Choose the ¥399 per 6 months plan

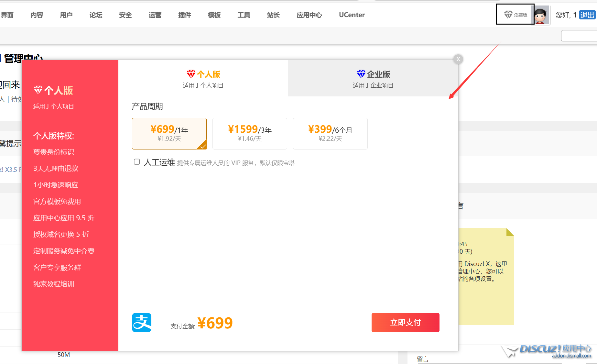tap(330, 133)
